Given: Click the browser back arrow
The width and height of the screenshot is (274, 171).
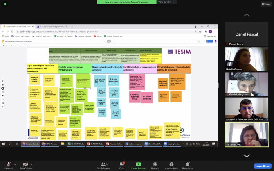Looking at the screenshot, I should (3, 32).
